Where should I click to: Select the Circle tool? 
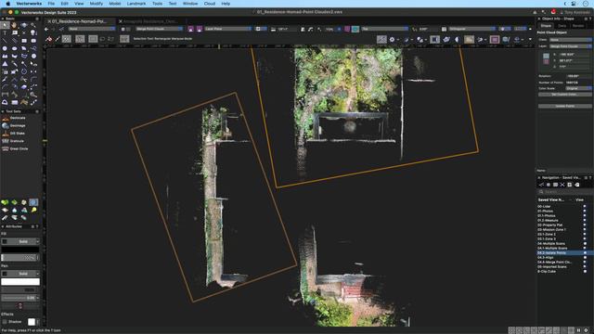[x=5, y=48]
